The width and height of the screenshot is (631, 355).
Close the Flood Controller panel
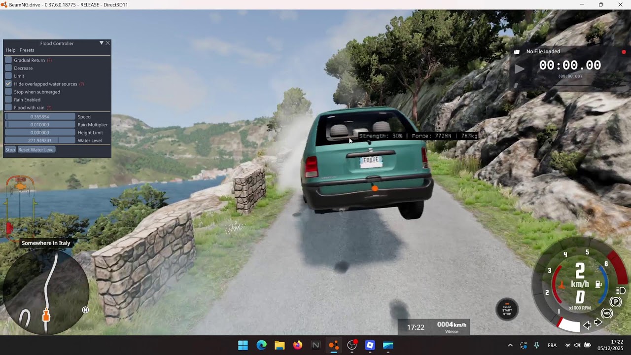pyautogui.click(x=107, y=43)
